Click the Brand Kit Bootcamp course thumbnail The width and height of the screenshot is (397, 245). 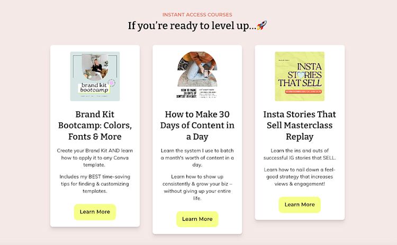tap(95, 76)
